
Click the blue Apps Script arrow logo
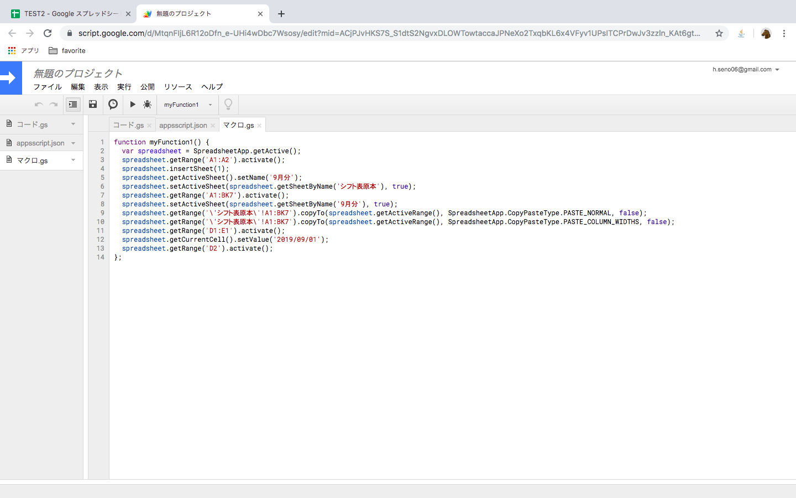[x=11, y=78]
